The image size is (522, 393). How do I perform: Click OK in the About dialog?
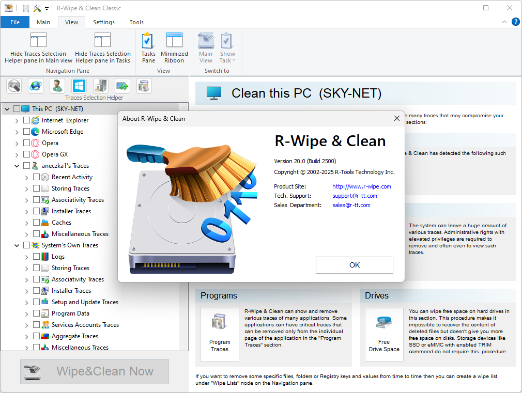click(354, 265)
